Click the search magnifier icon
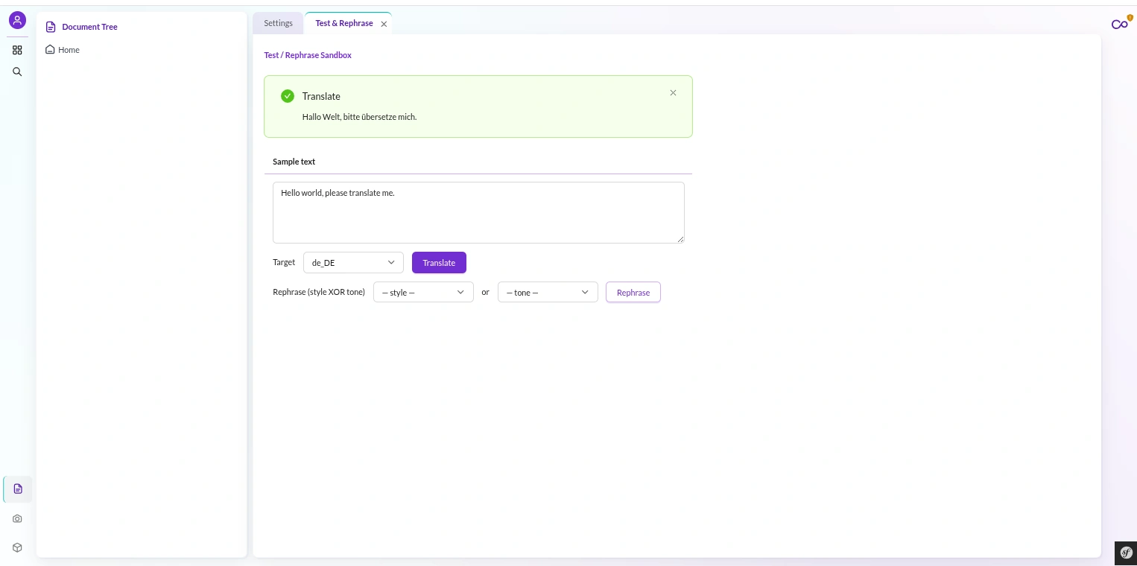The height and width of the screenshot is (566, 1137). (x=17, y=72)
